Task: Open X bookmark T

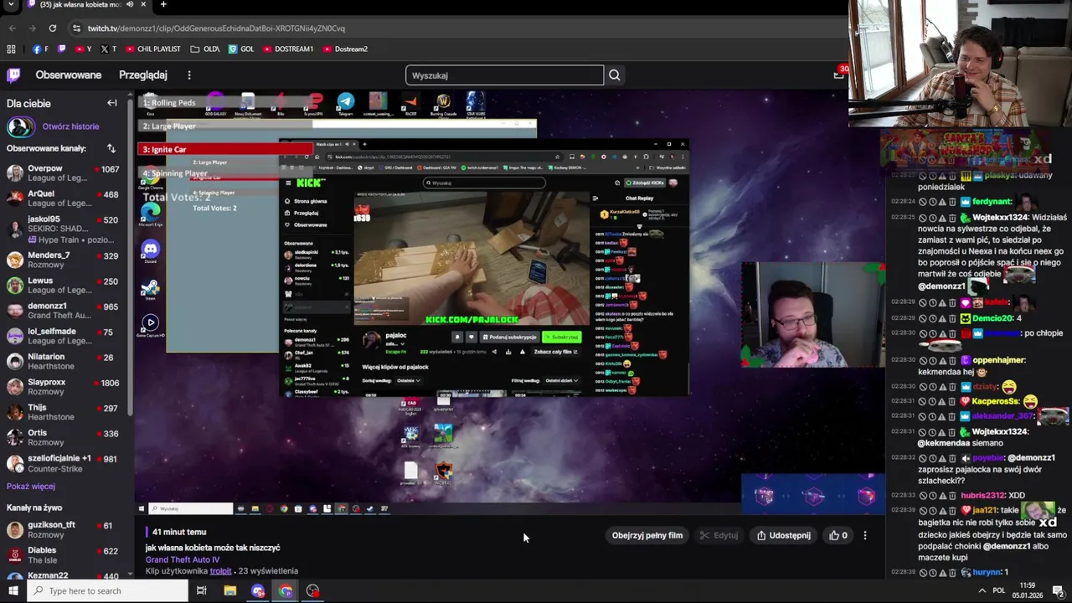Action: [x=109, y=49]
